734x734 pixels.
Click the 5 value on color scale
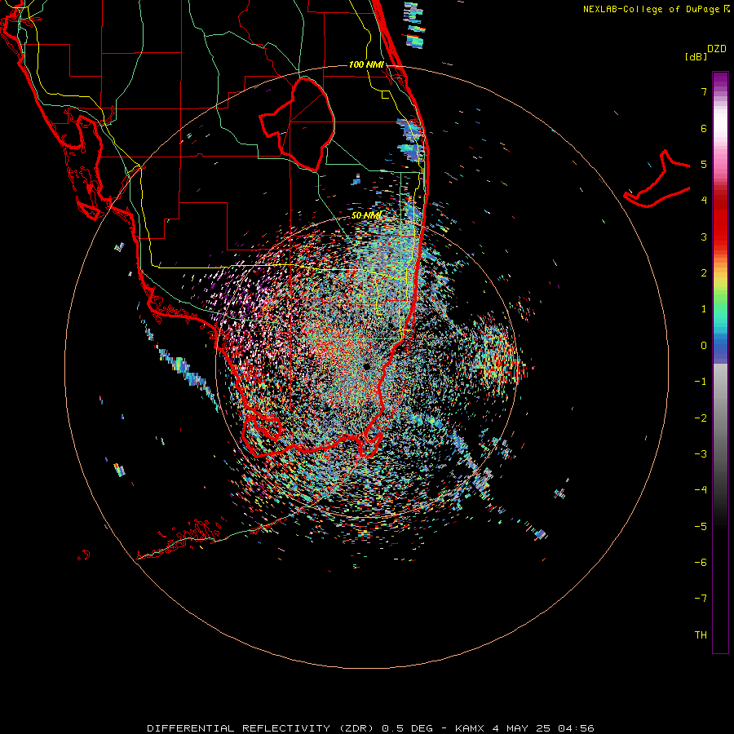point(704,164)
